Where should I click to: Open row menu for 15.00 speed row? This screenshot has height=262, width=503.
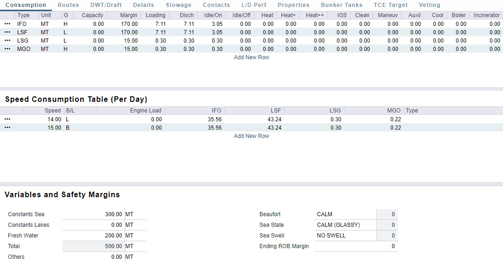pos(7,128)
